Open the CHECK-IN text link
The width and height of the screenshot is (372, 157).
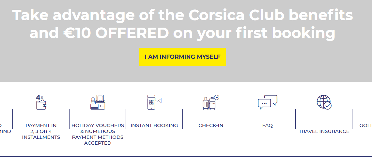pos(211,125)
